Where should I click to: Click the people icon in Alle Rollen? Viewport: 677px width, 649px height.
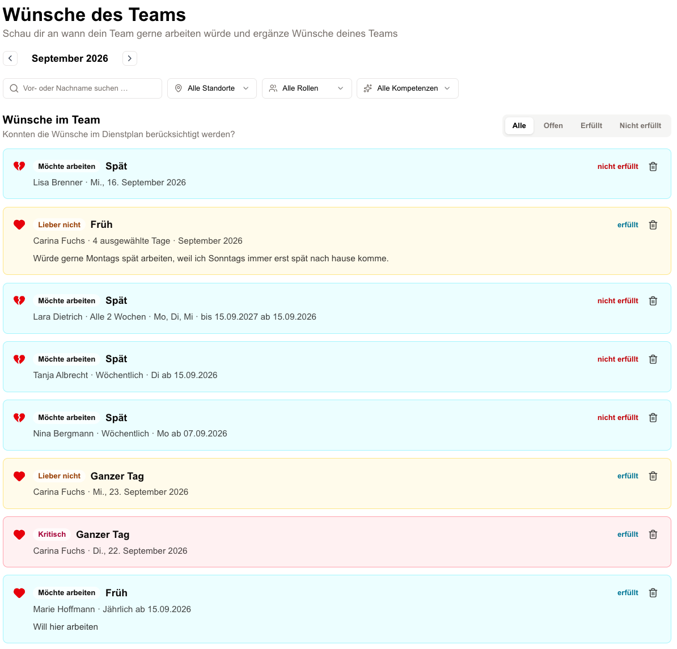coord(273,88)
